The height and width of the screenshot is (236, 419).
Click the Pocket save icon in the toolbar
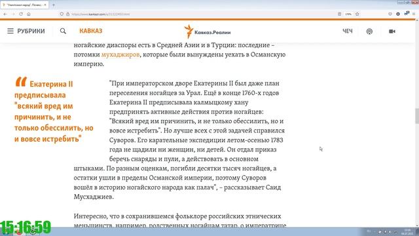(390, 14)
